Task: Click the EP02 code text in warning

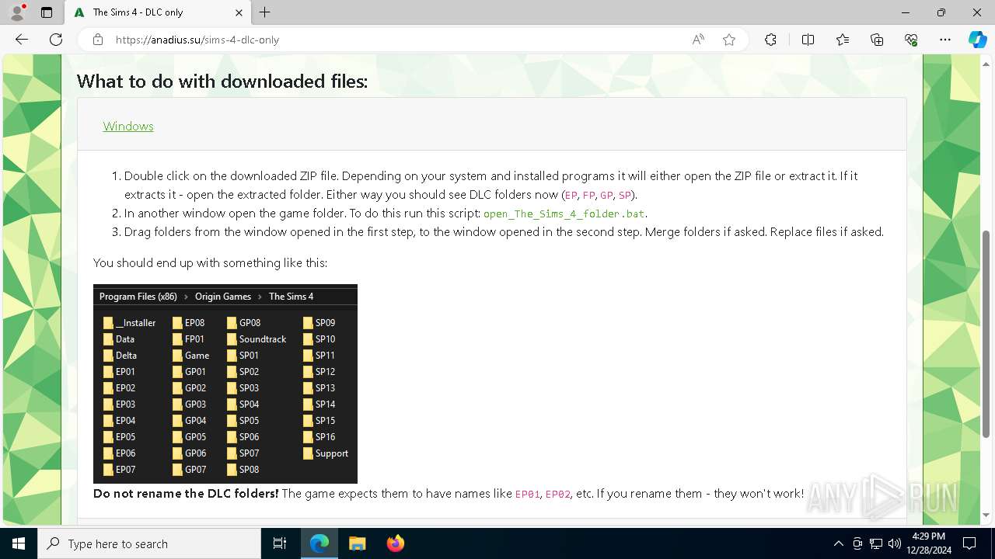Action: click(x=558, y=494)
